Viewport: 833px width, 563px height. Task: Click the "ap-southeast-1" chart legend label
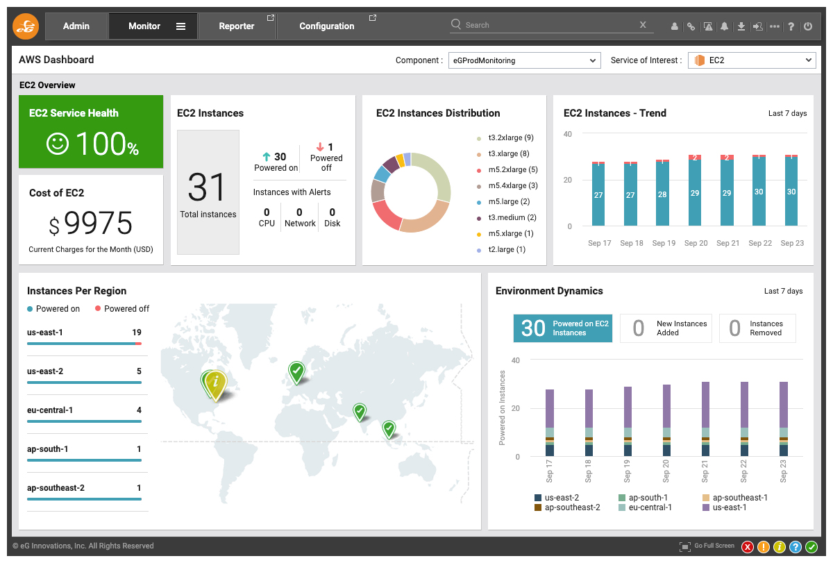(x=740, y=498)
